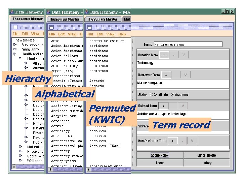Switch to MAI tab in Permuted window
242x182 pixels.
[x=127, y=19]
